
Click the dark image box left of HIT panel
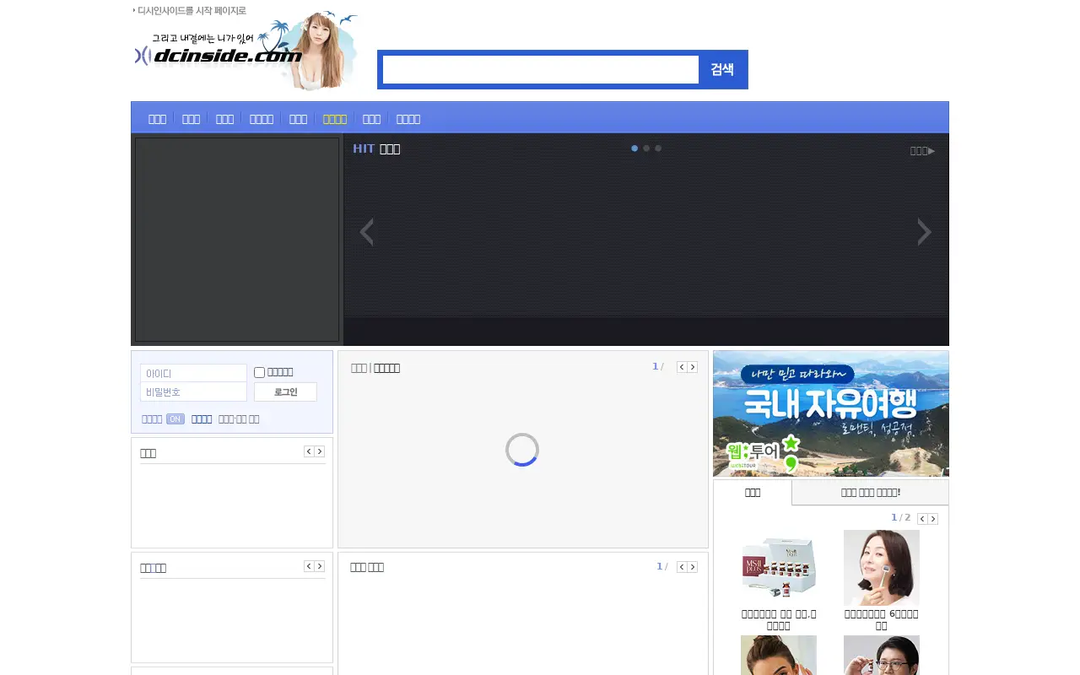237,240
